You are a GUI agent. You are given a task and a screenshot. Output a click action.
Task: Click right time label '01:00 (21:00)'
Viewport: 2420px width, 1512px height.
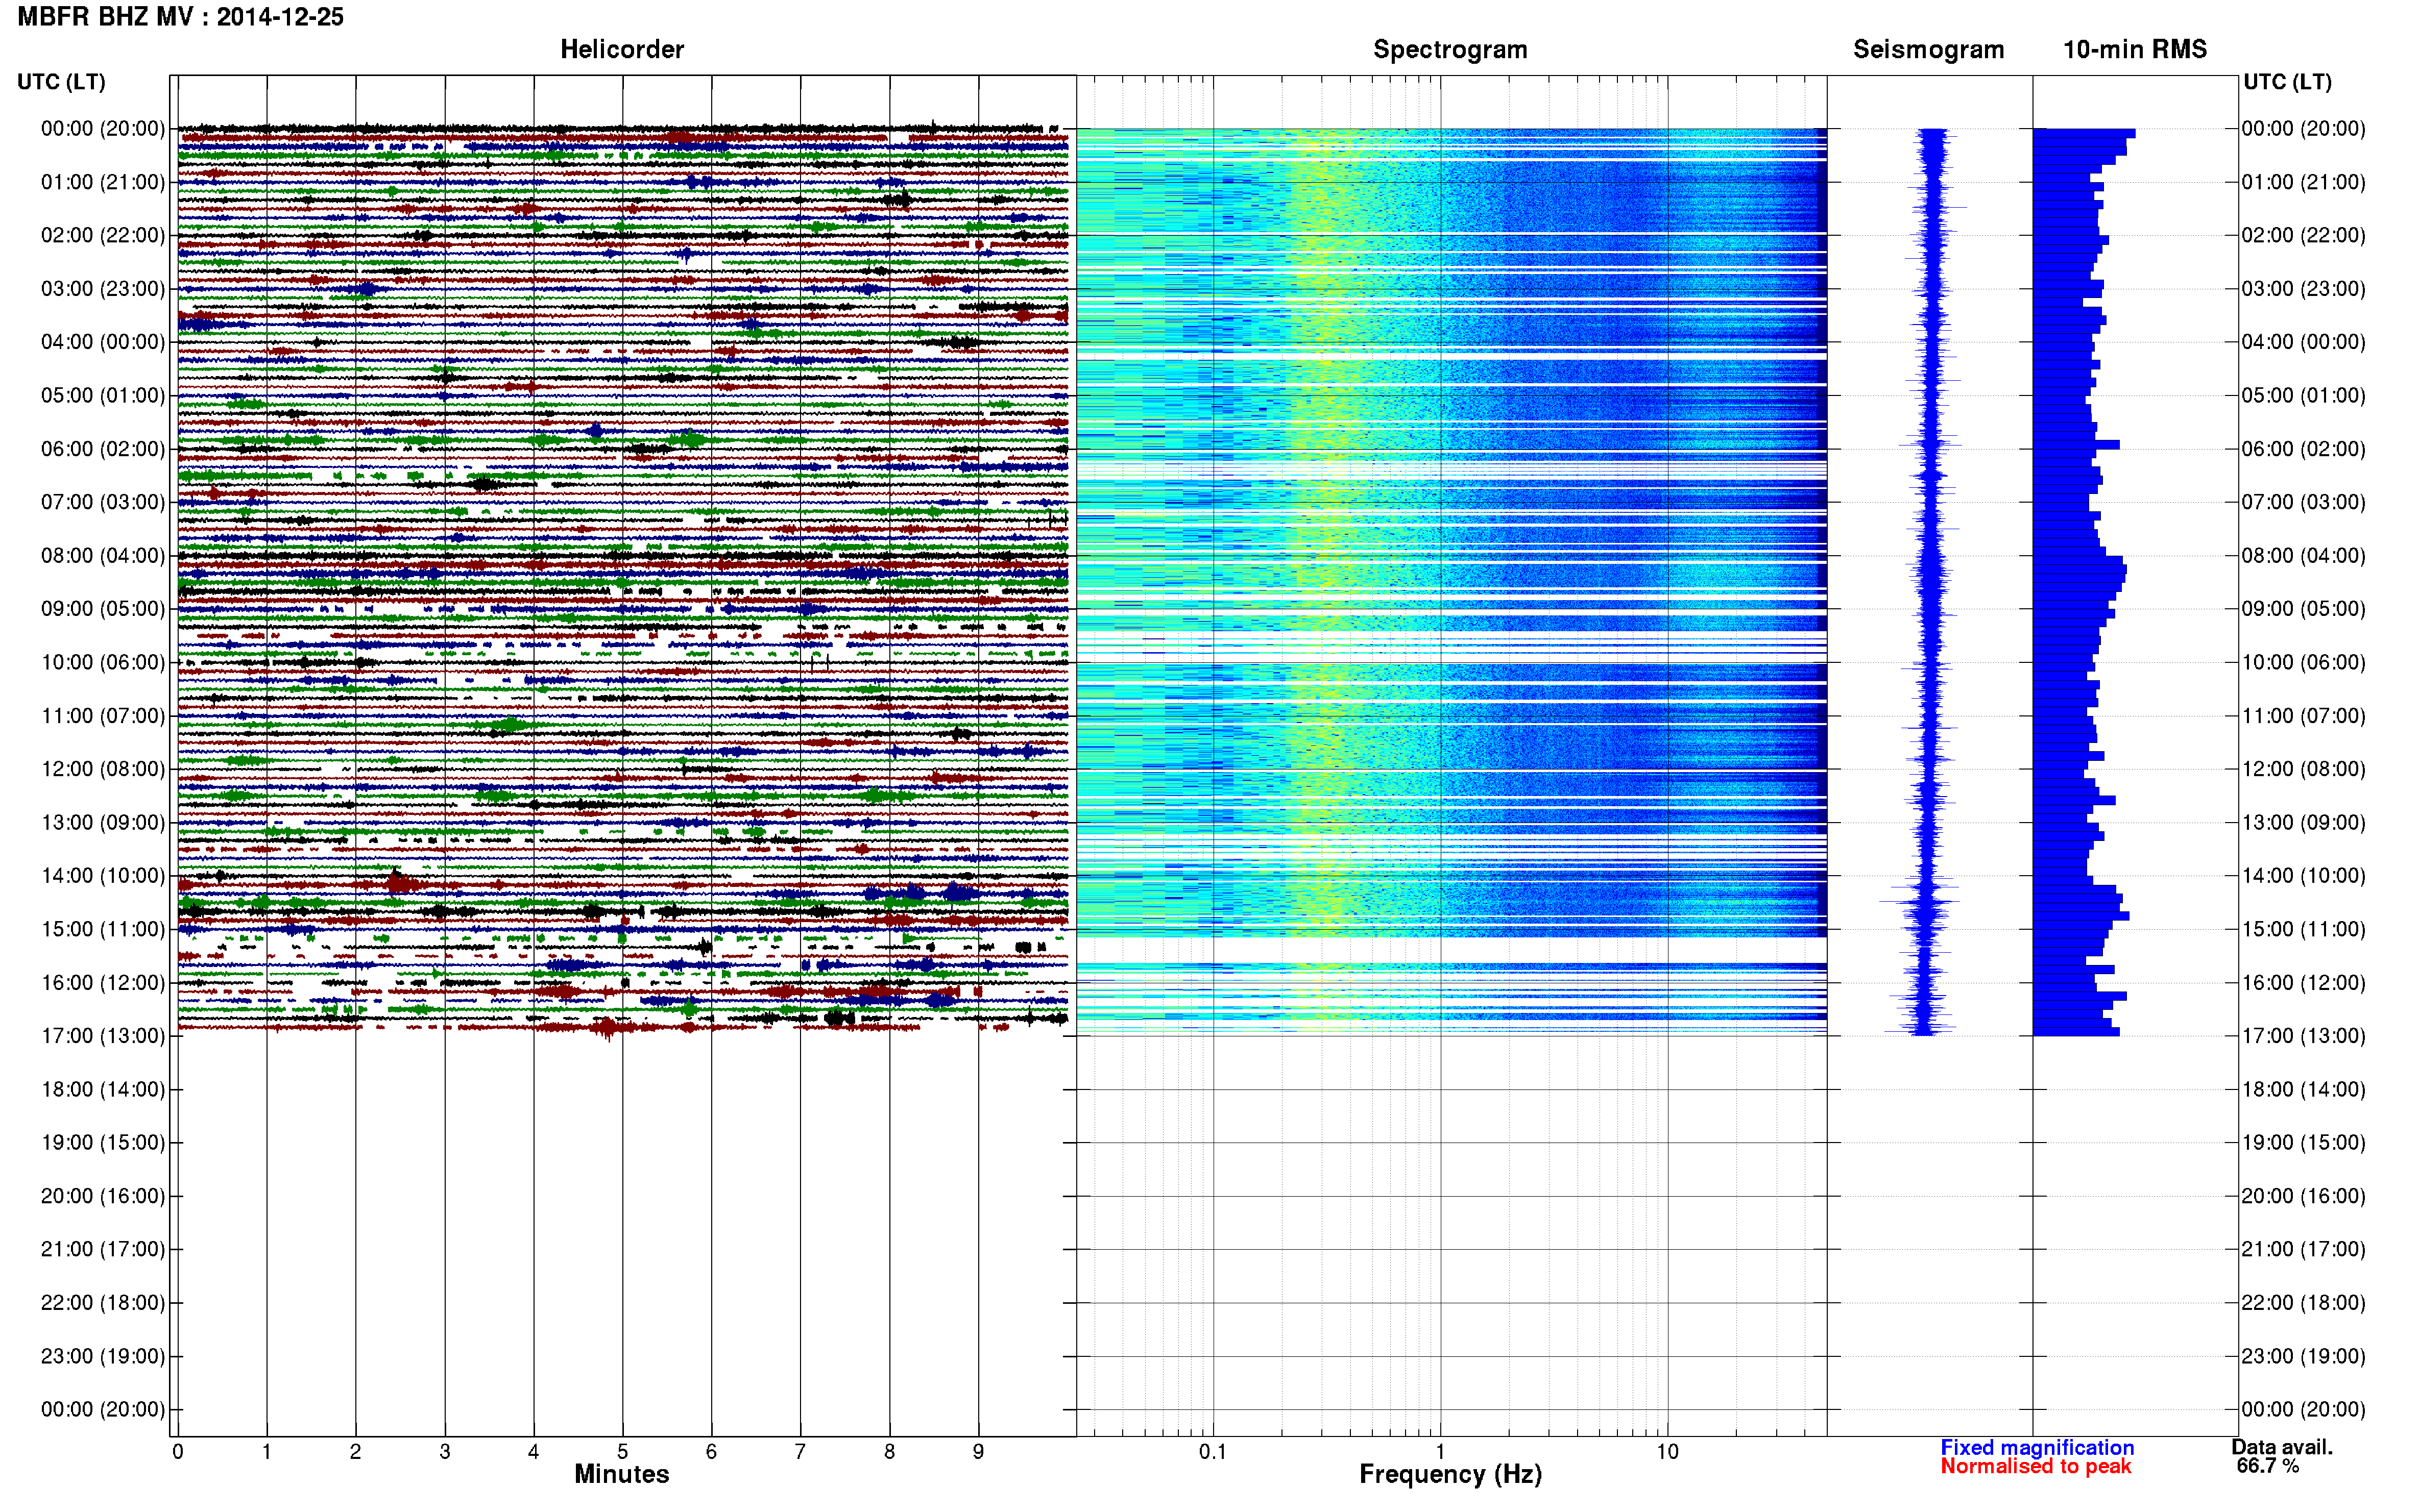(x=2303, y=182)
